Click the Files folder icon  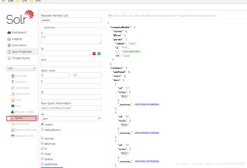[13, 100]
